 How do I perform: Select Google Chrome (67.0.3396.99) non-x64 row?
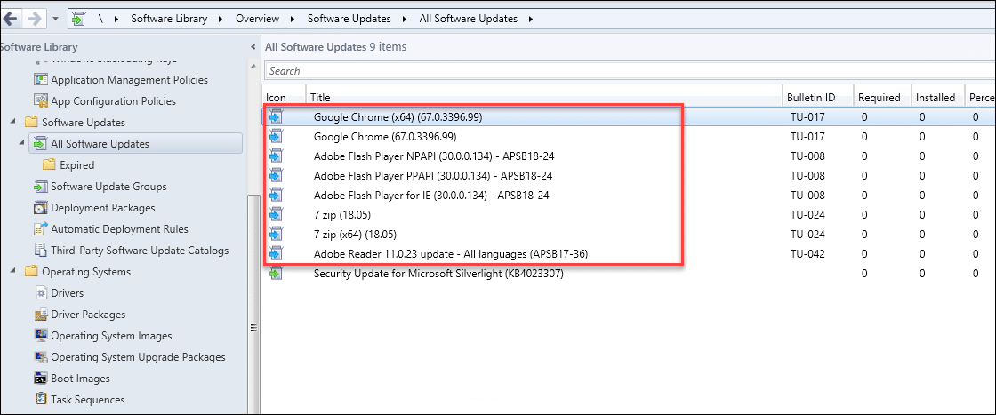[x=629, y=137]
